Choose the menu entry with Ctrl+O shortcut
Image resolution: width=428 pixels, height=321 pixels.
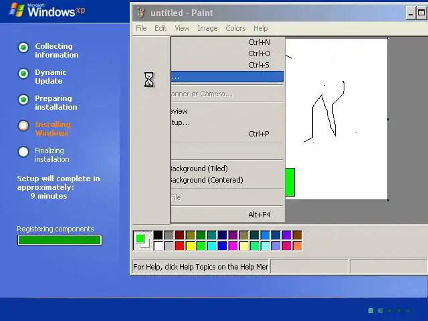(x=227, y=53)
